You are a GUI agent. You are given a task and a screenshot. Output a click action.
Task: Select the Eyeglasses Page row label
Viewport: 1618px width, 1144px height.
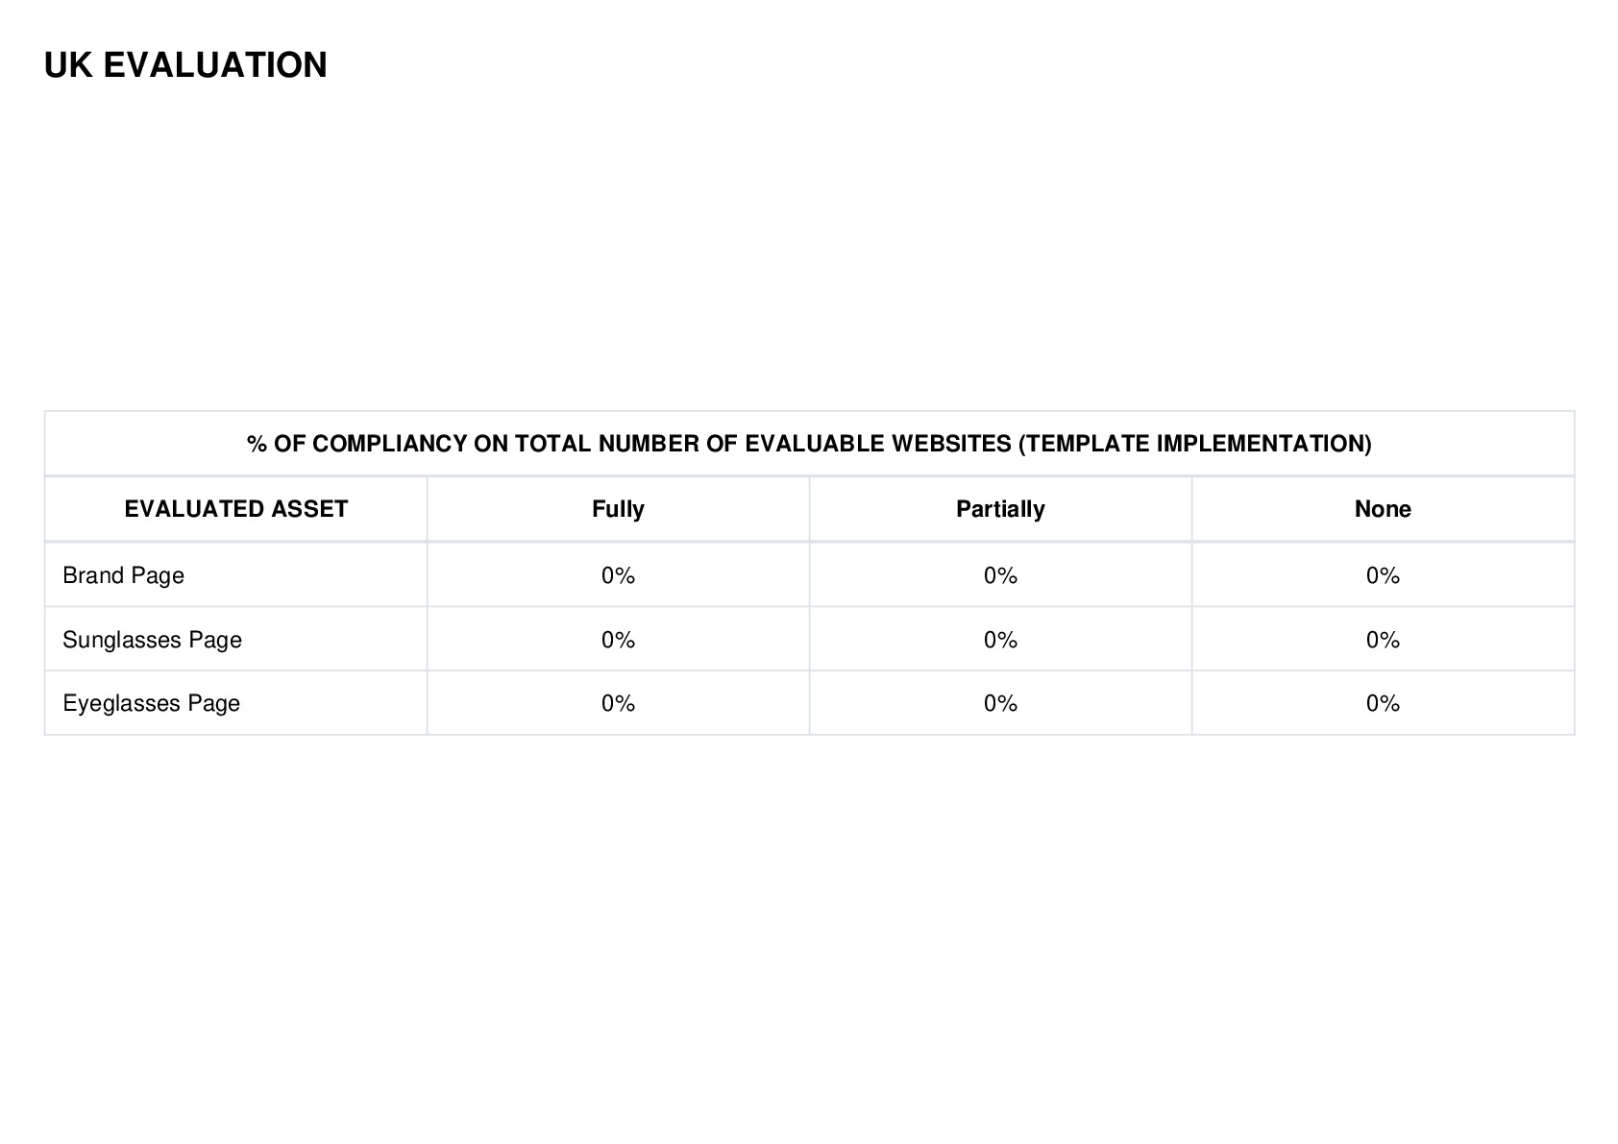point(151,703)
